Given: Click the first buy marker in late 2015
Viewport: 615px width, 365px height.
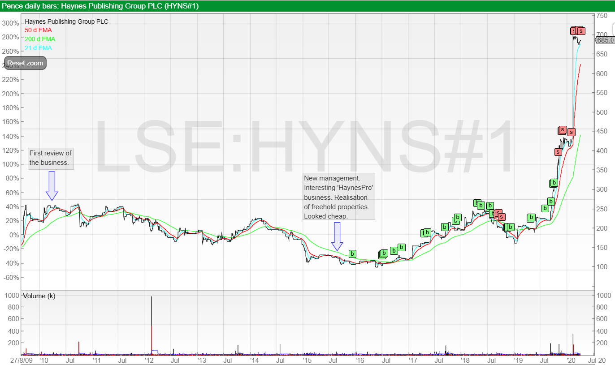Looking at the screenshot, I should click(352, 254).
